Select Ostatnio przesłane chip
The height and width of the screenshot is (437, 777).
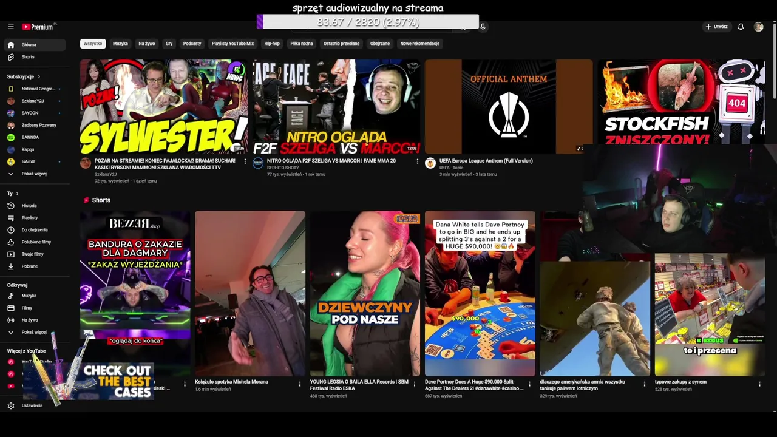pyautogui.click(x=341, y=44)
